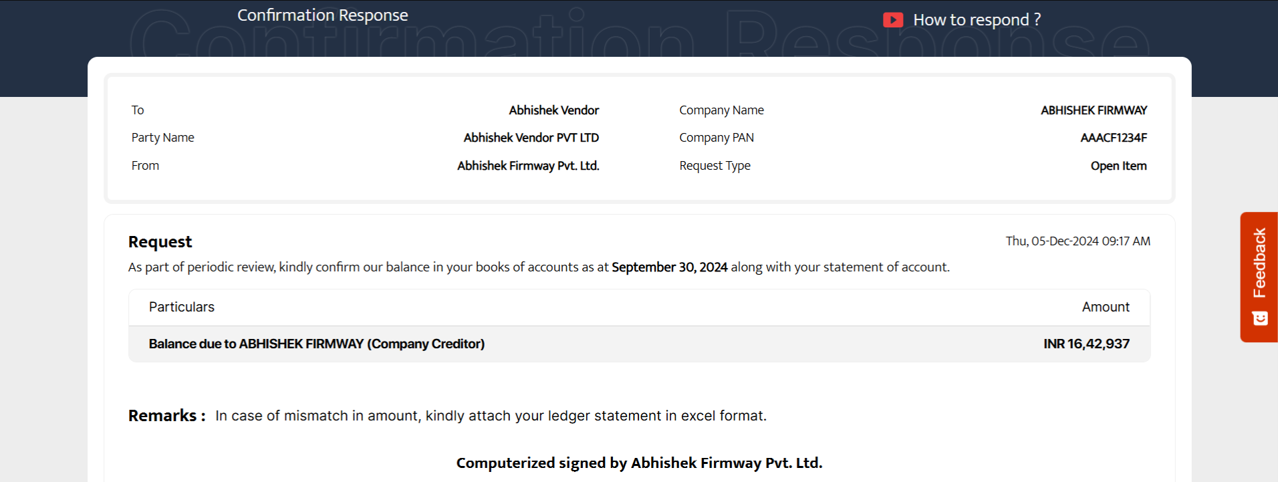Click the request timestamp Thu, 05-Dec-2024
This screenshot has width=1278, height=482.
(1077, 241)
